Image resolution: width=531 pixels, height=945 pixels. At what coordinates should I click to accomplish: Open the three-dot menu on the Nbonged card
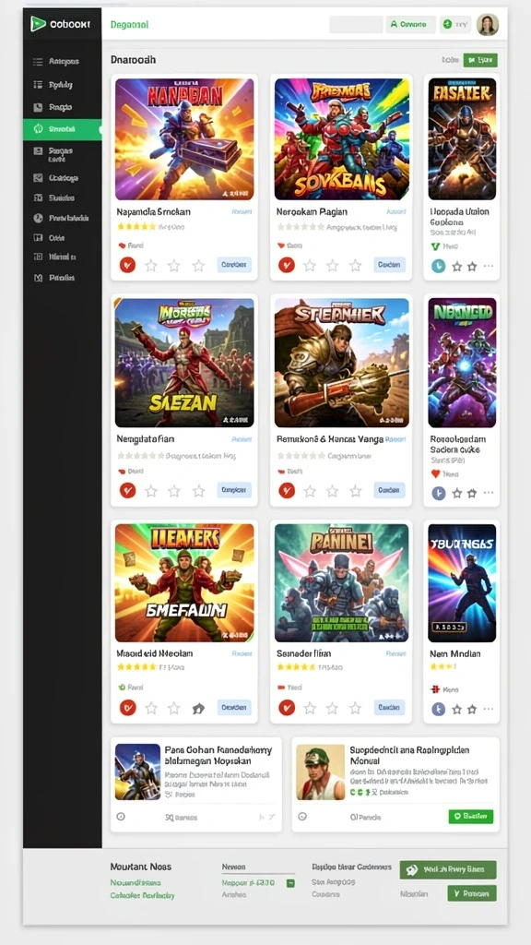(x=489, y=493)
